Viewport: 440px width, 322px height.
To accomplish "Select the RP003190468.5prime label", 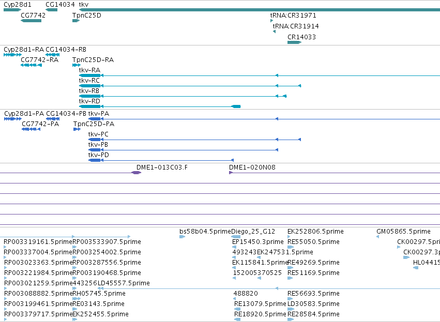I will (107, 273).
